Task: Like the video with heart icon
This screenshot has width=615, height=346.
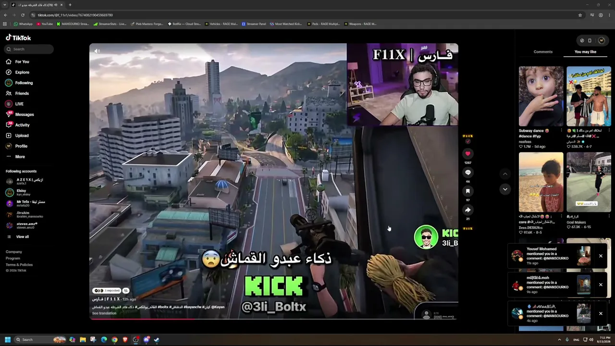Action: click(467, 153)
